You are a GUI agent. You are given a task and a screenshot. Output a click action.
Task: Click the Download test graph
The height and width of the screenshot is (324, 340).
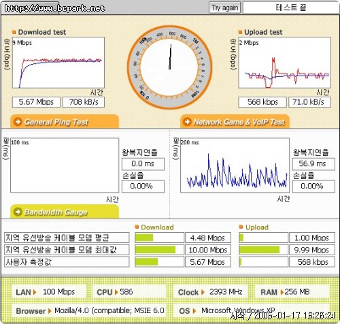pyautogui.click(x=58, y=63)
